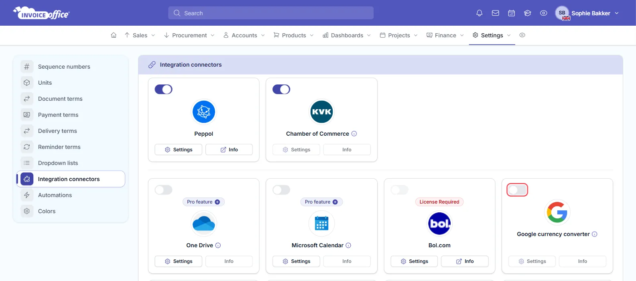Viewport: 636px width, 281px height.
Task: Click the Dropdown lists icon
Action: click(27, 163)
